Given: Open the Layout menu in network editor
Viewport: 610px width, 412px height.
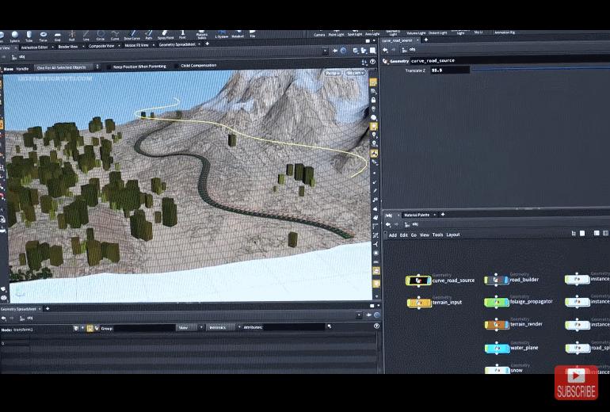Looking at the screenshot, I should (452, 235).
